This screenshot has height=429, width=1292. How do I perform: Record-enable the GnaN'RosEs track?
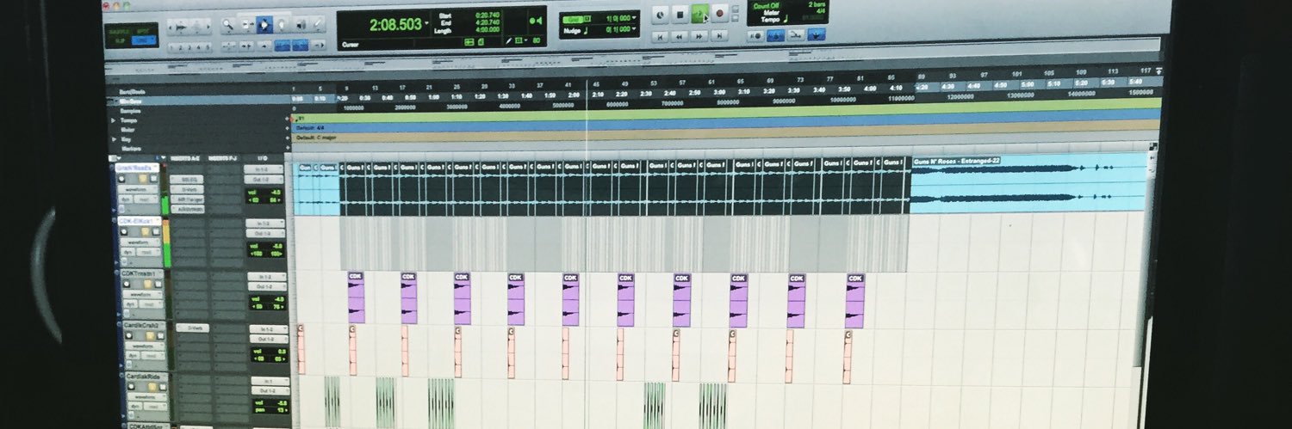tap(121, 179)
